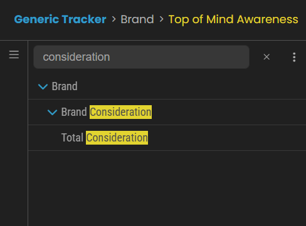This screenshot has width=306, height=226.
Task: Click the breadcrumb arrow after Brand
Action: (161, 19)
